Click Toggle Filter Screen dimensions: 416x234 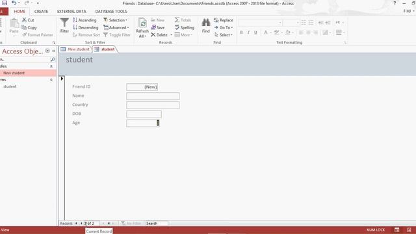[117, 35]
